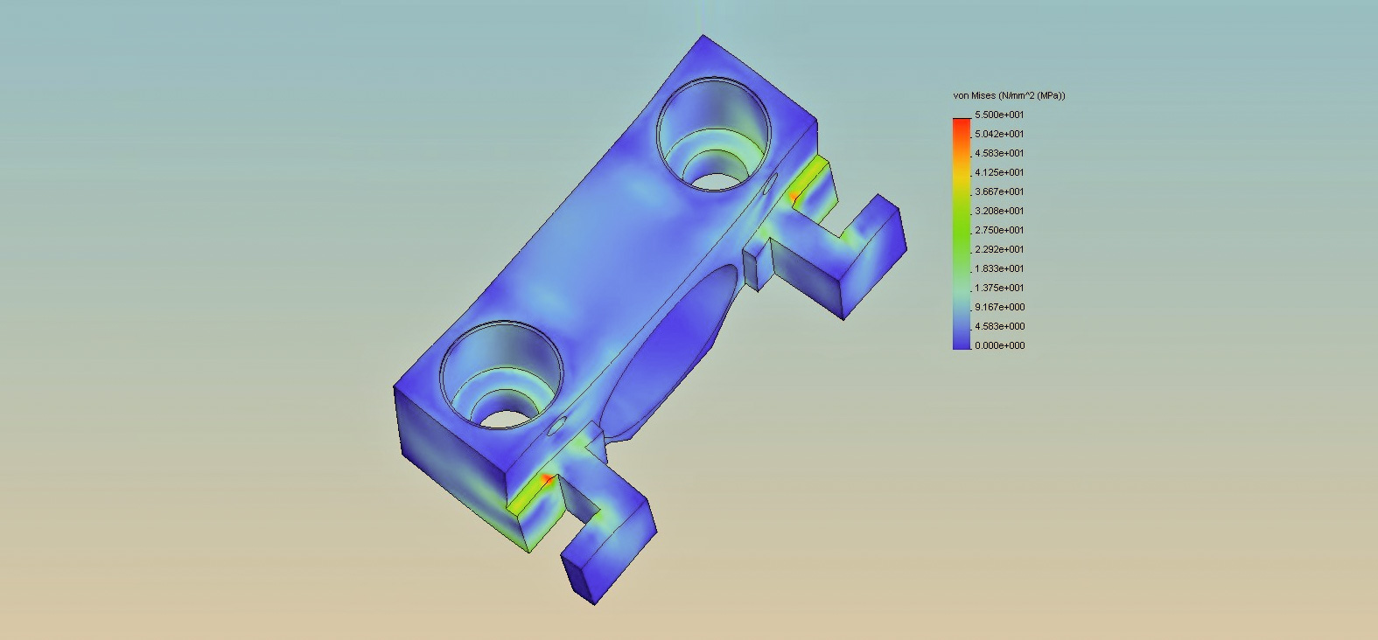
Task: Select the 5.500e+001 maximum legend value
Action: [x=999, y=115]
